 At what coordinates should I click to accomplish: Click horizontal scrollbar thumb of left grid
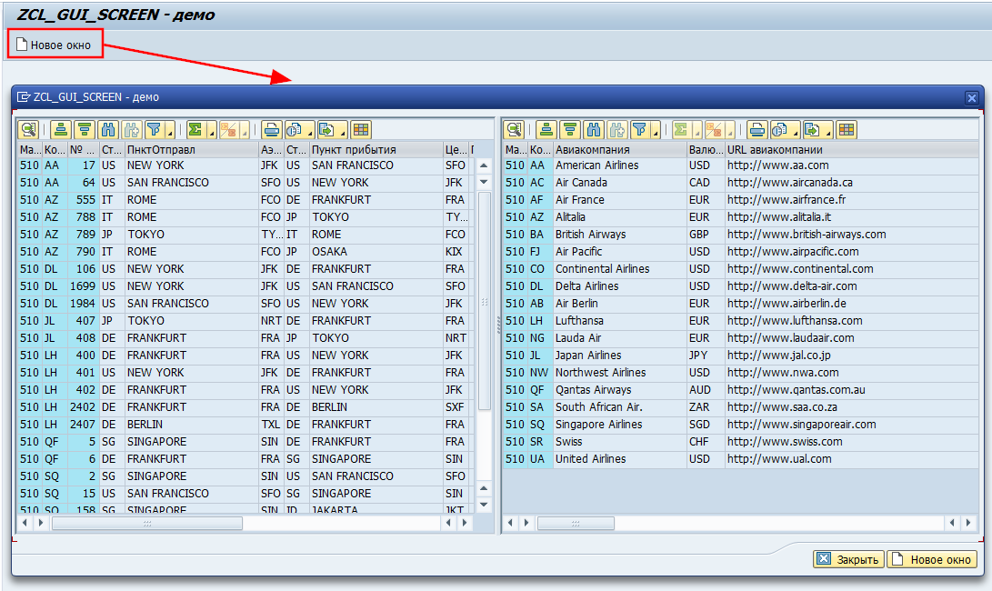click(x=146, y=524)
